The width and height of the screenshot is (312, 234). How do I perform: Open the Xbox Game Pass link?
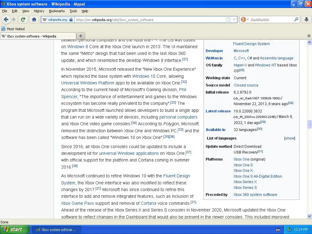click(77, 203)
